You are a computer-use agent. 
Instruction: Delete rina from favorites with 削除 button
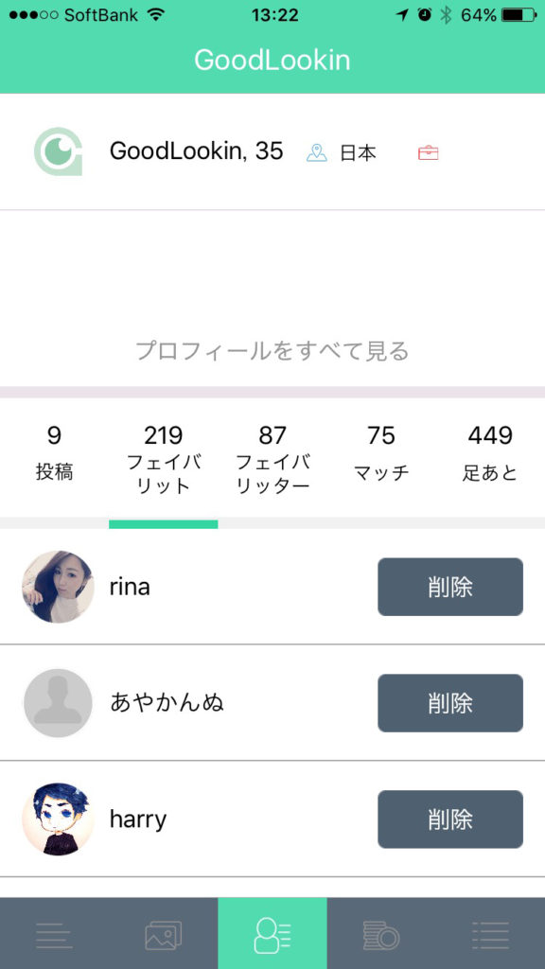[x=450, y=587]
